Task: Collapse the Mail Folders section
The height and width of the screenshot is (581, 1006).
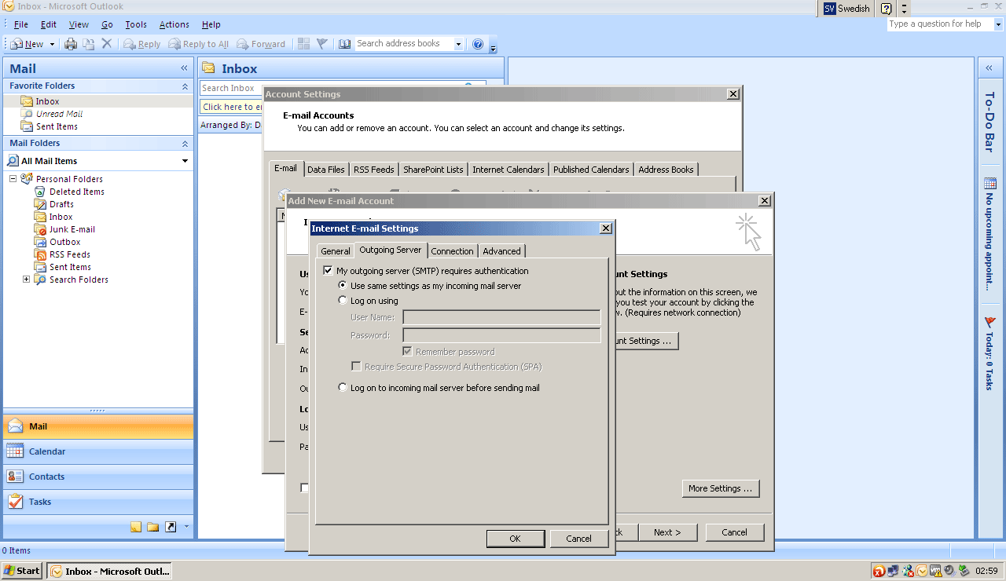Action: pos(185,144)
